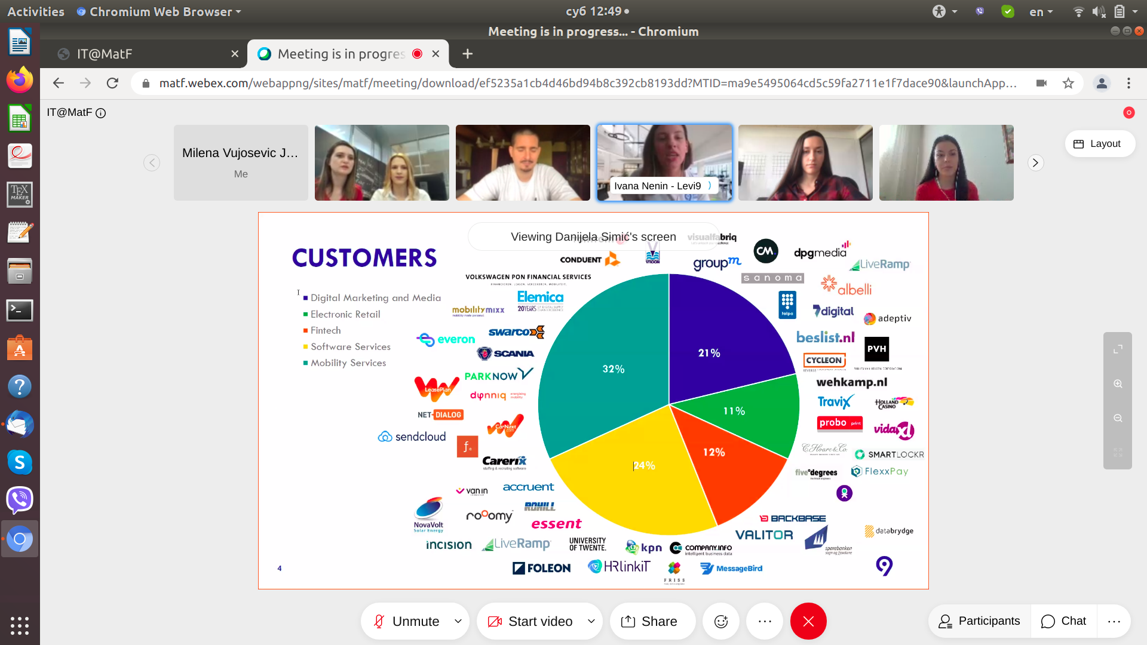The width and height of the screenshot is (1147, 645).
Task: Open the Chromium profile avatar
Action: pos(1102,83)
